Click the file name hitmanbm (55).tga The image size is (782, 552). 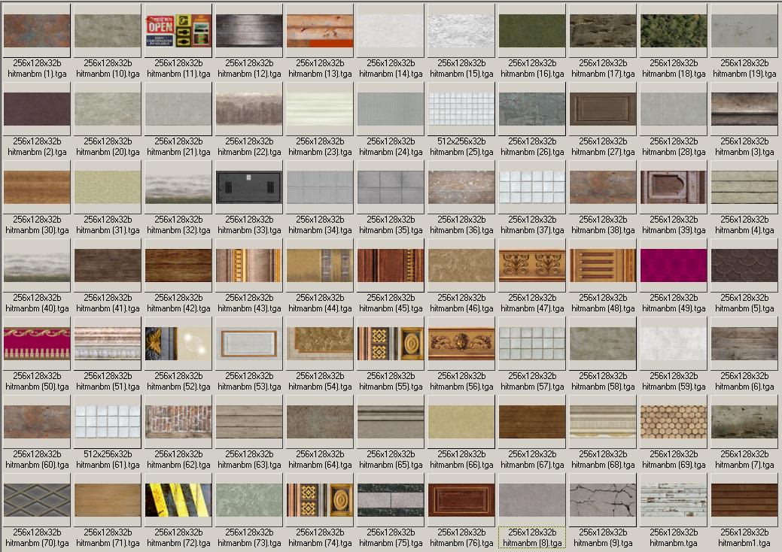click(x=391, y=387)
